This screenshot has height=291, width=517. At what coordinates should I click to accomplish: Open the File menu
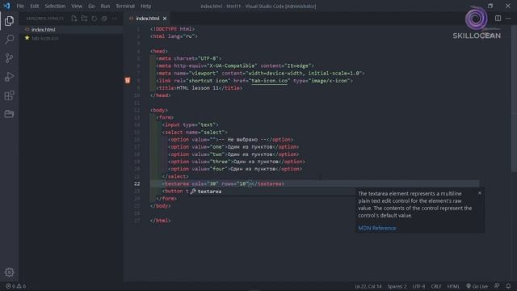point(20,6)
